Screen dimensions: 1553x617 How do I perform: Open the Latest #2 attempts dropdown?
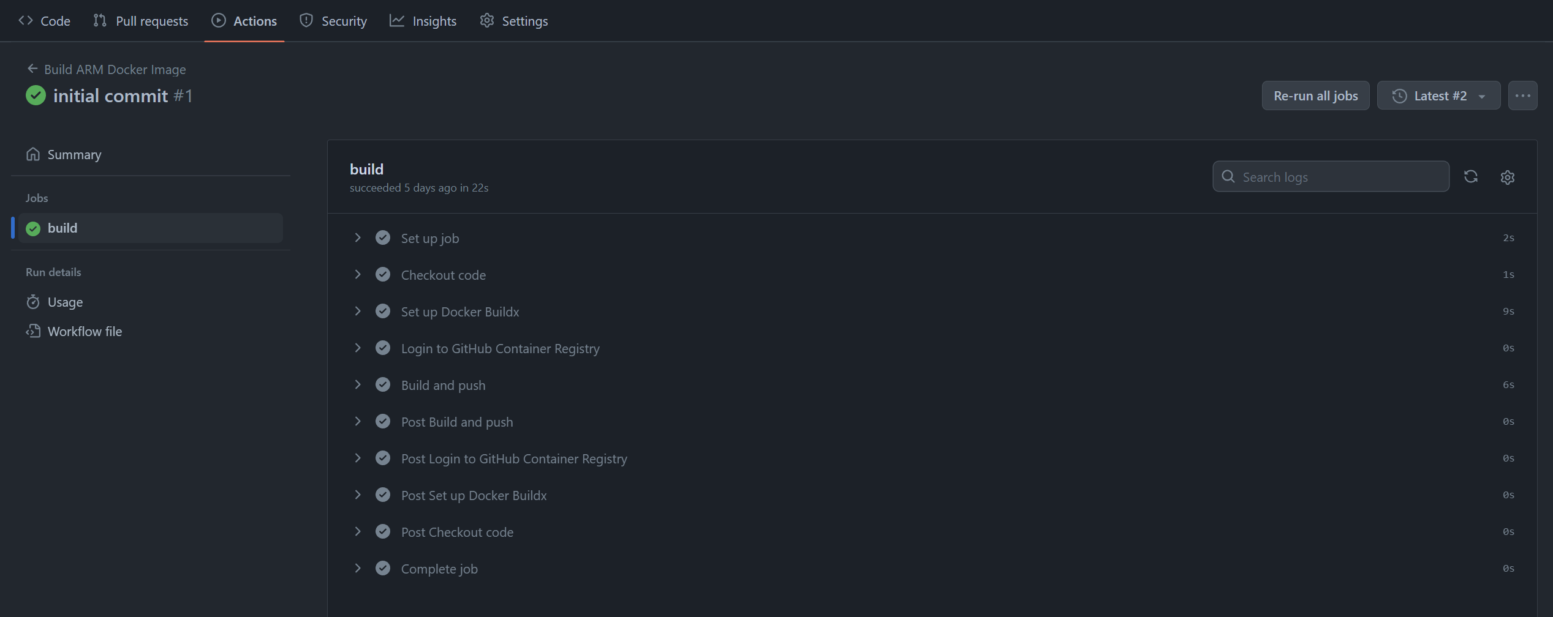[x=1438, y=95]
